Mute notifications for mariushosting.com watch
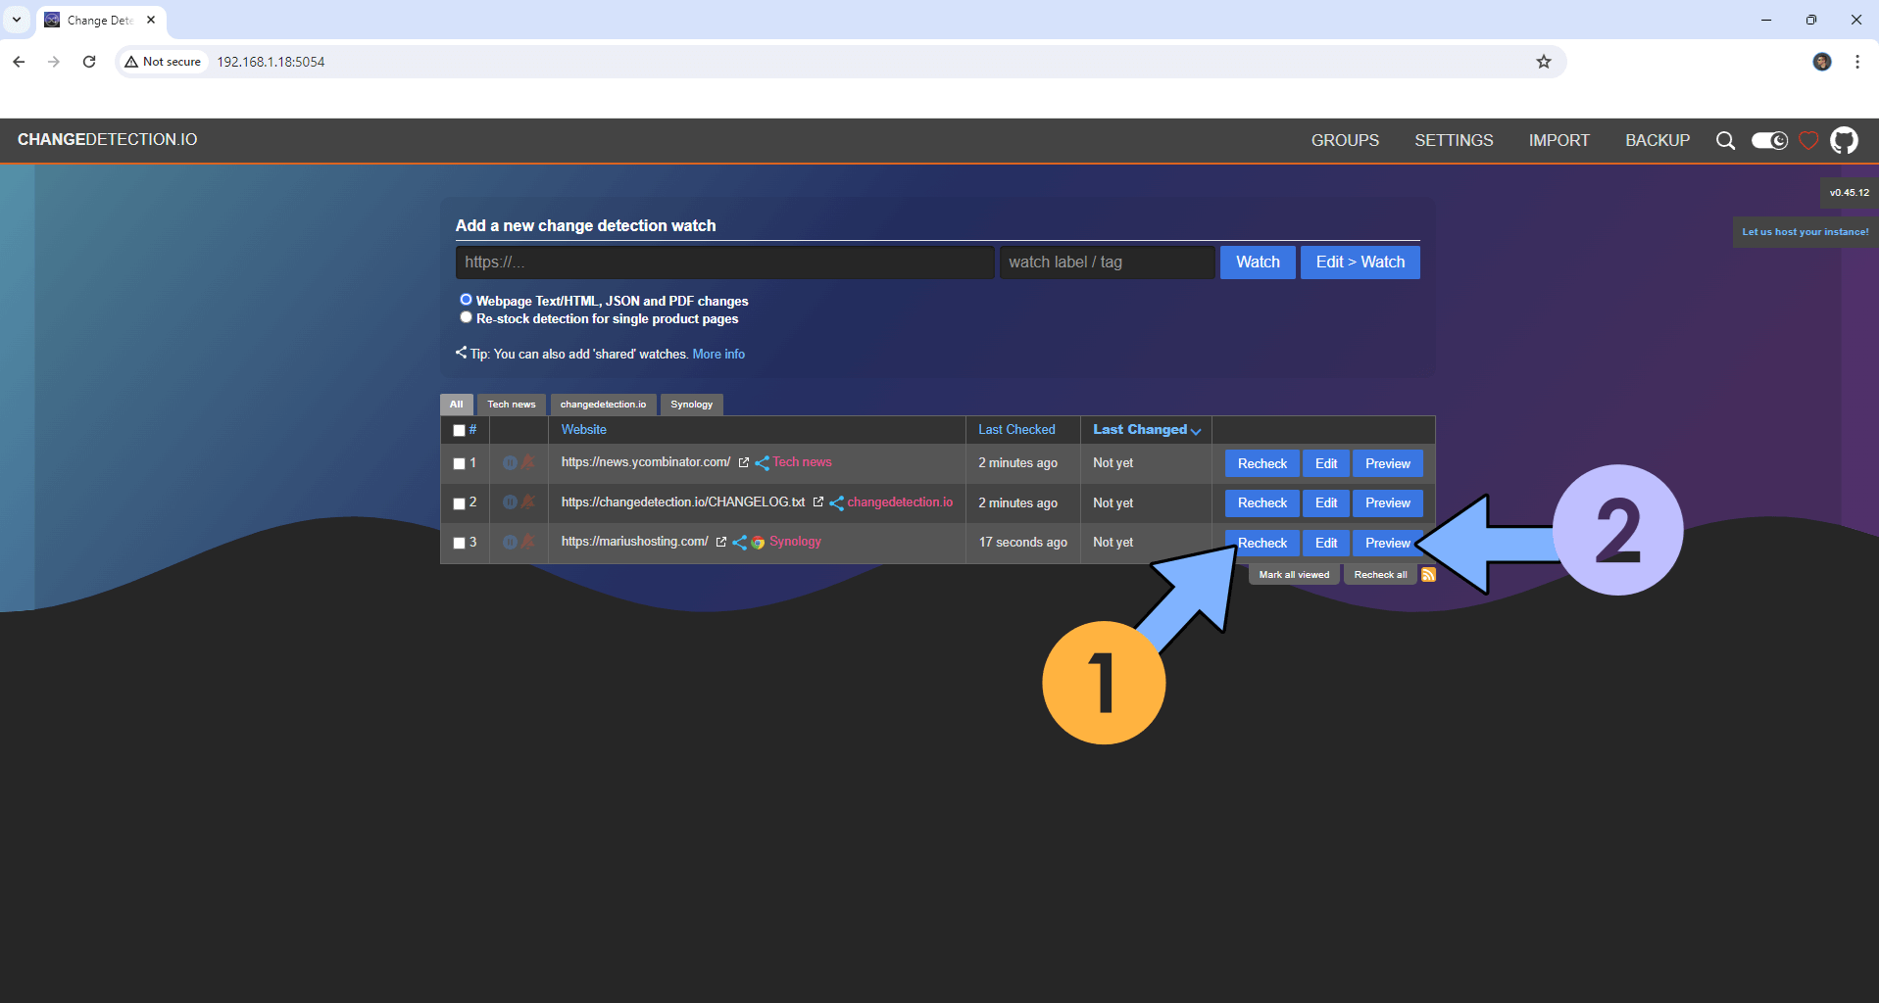The width and height of the screenshot is (1879, 1003). coord(527,542)
